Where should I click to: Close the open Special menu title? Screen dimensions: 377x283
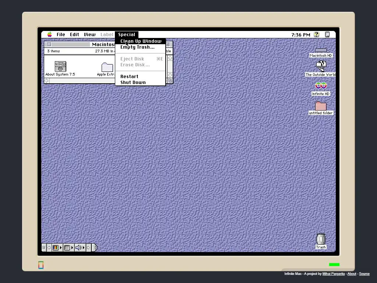[x=127, y=35]
